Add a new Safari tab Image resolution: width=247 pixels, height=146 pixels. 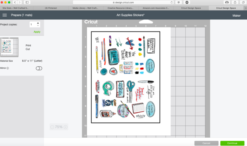(245, 8)
